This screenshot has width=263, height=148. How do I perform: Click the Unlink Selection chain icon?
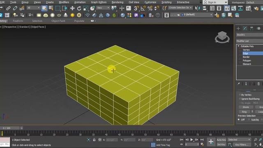click(15, 8)
